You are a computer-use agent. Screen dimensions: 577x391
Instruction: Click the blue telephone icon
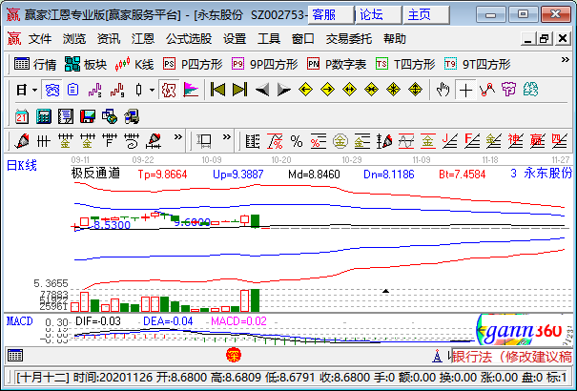[x=52, y=90]
